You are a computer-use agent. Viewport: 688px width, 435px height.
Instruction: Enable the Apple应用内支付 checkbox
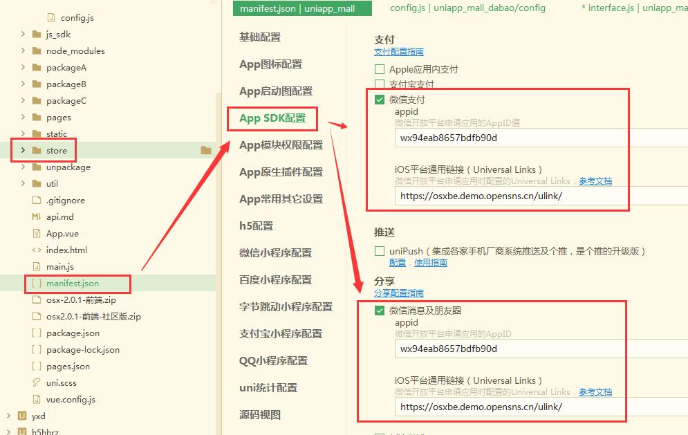pos(380,69)
